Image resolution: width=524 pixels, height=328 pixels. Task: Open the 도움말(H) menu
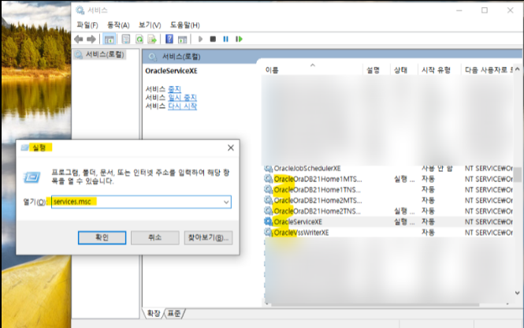tap(185, 25)
